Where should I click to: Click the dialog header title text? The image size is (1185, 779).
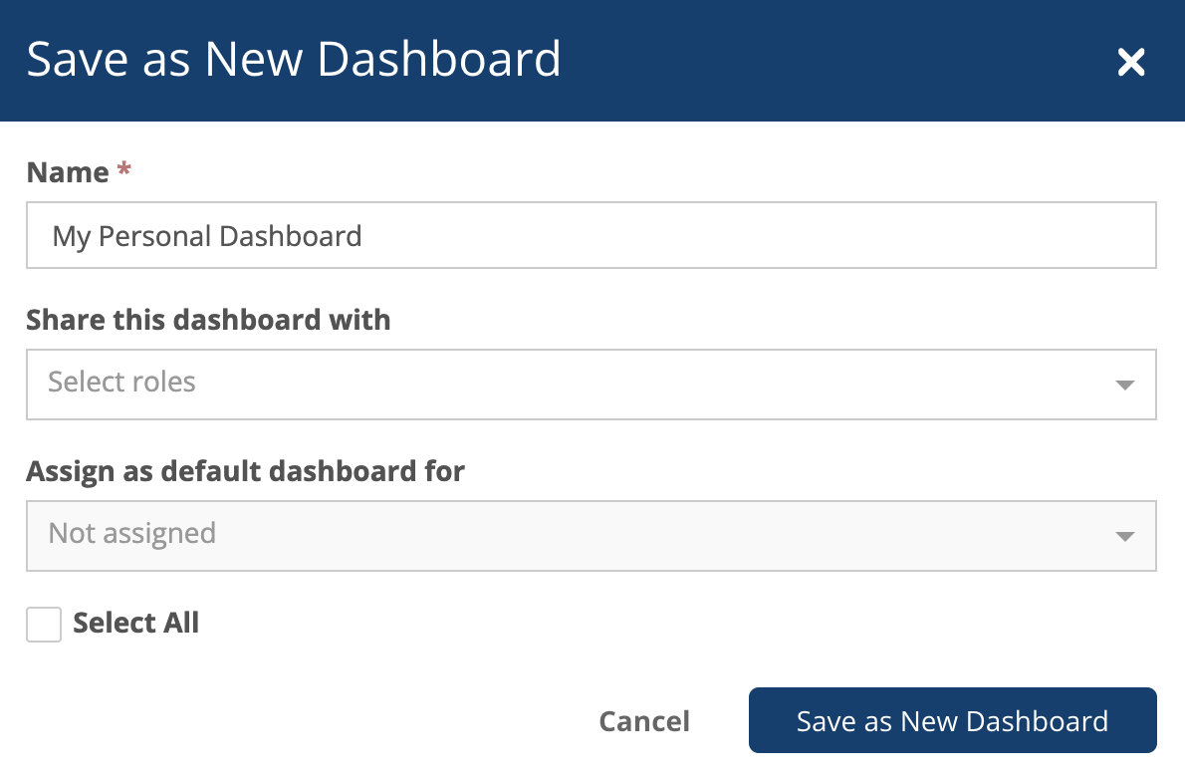(x=294, y=59)
